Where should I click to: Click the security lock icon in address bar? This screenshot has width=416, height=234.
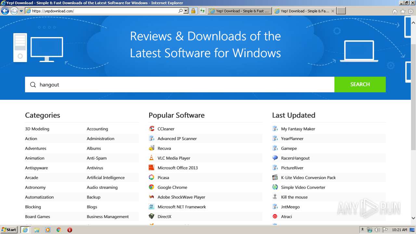193,11
